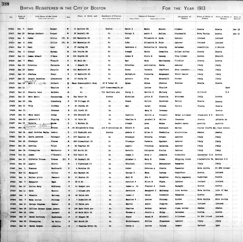Select record number 17416
The height and width of the screenshot is (242, 243).
11,29
